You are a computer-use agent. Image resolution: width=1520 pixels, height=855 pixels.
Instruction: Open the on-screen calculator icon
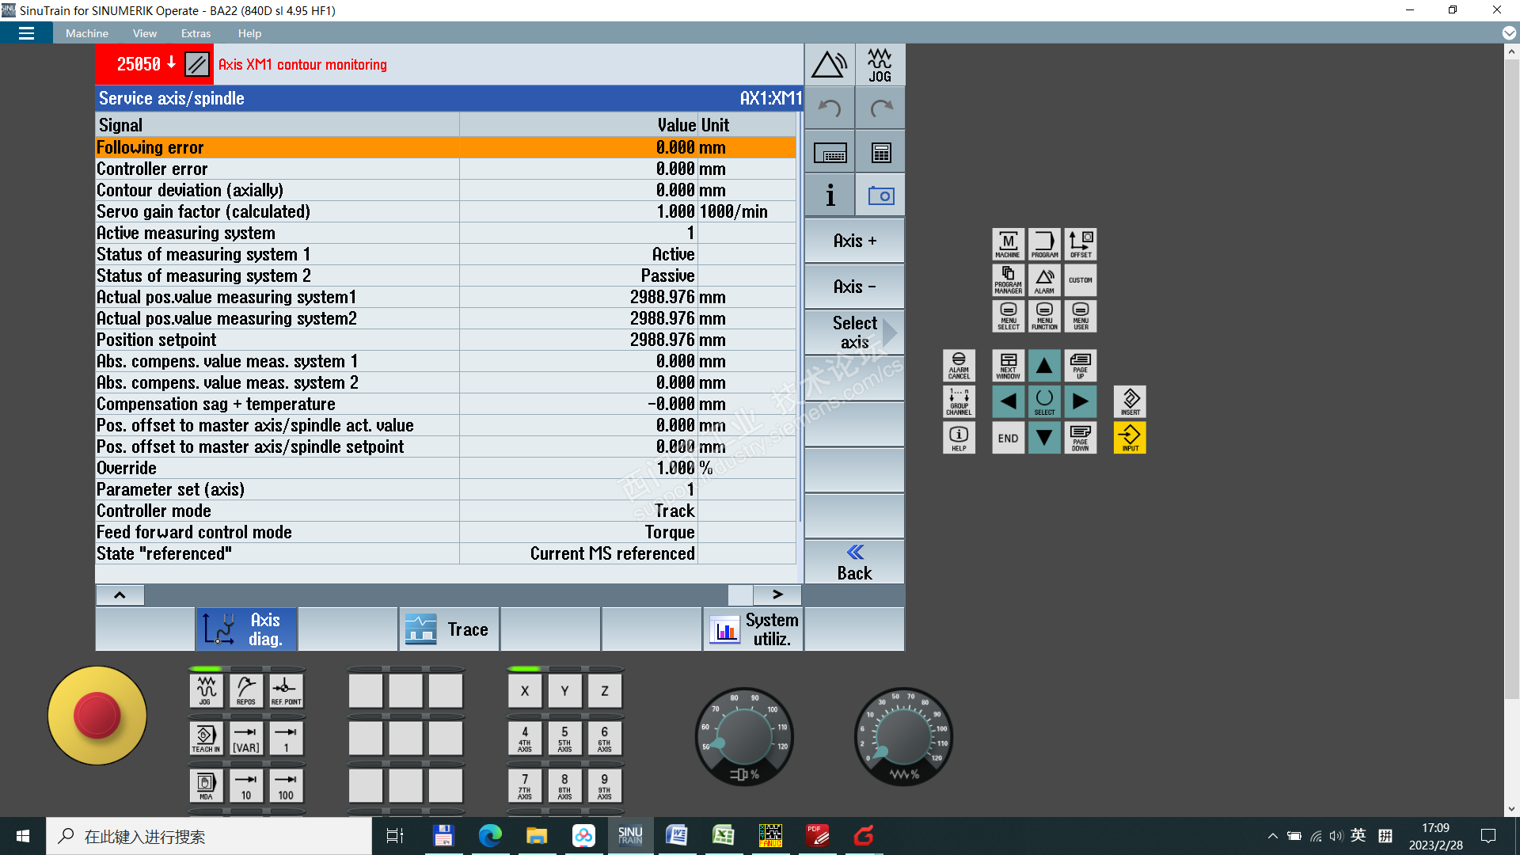tap(880, 153)
